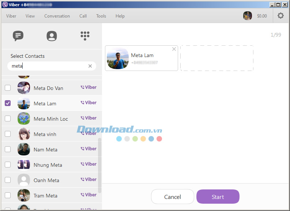Click Oanh Meta's default gray avatar
This screenshot has height=211, width=290.
[24, 180]
